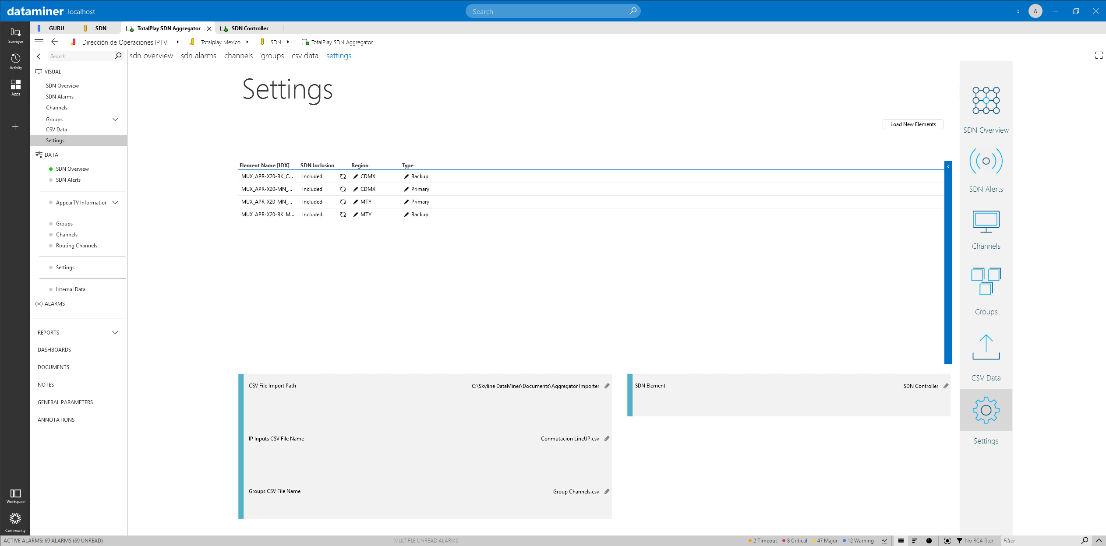
Task: Click the SDN Alerts signal icon on right panel
Action: [986, 161]
